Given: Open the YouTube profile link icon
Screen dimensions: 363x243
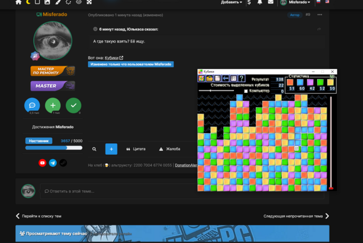Looking at the screenshot, I should pos(42,163).
